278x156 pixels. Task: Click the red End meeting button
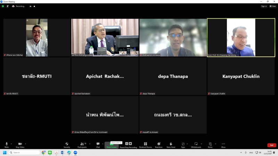click(271, 145)
